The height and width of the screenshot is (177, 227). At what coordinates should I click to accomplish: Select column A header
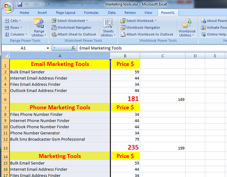(x=60, y=56)
